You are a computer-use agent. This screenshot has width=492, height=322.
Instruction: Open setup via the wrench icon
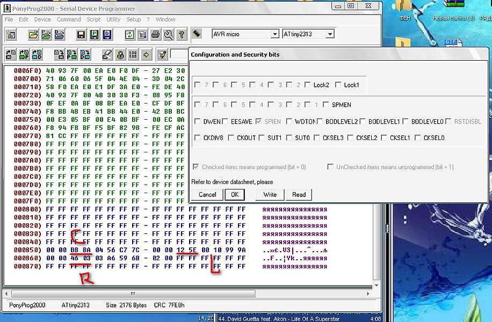coord(169,34)
